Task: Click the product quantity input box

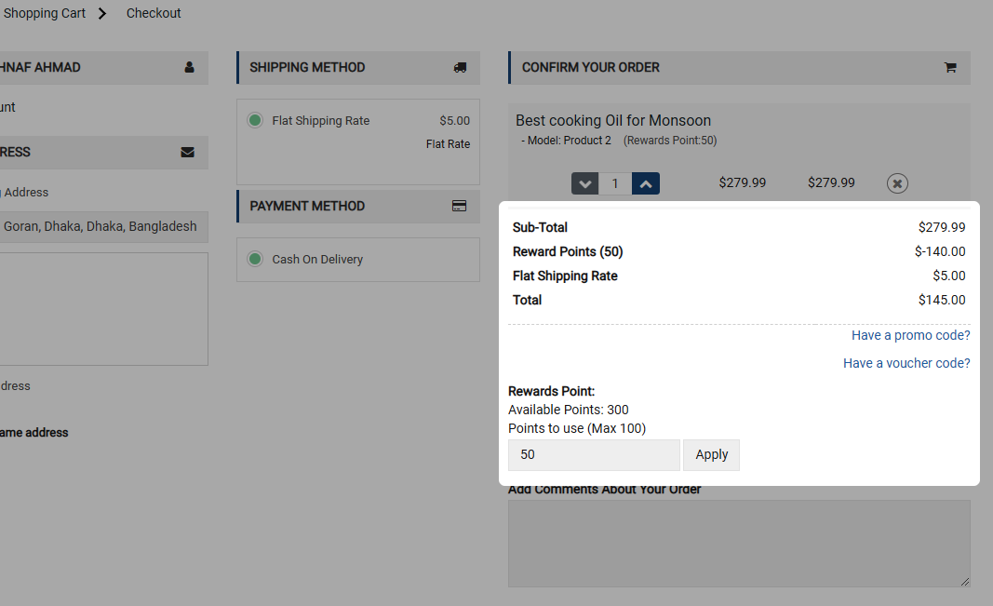Action: [615, 183]
